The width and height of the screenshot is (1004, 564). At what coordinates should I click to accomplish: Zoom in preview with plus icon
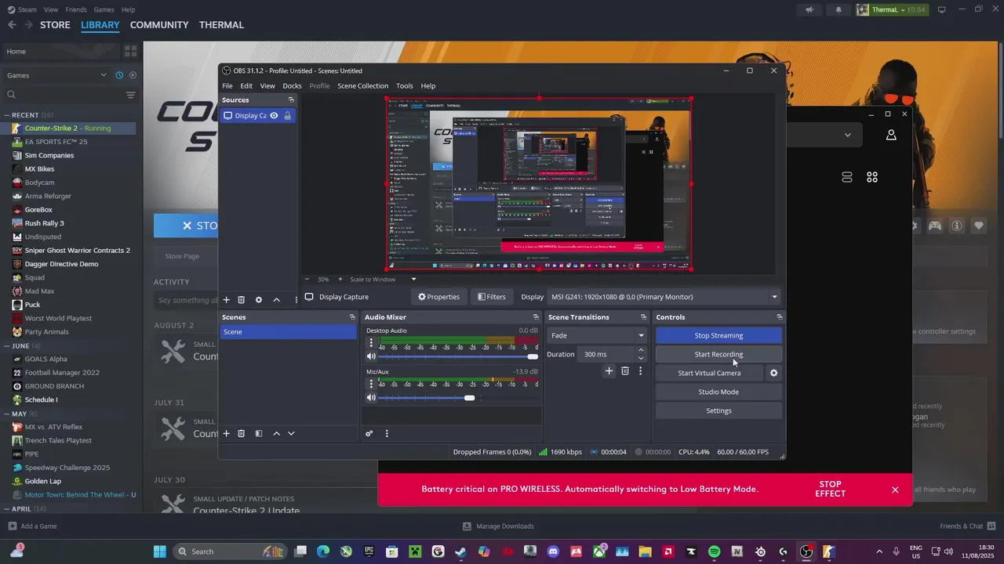(x=340, y=279)
